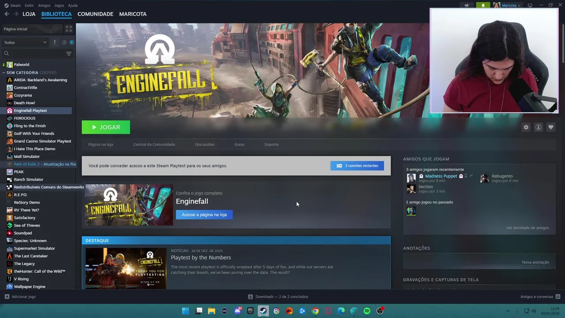This screenshot has height=318, width=565.
Task: Click the library search field
Action: [x=34, y=53]
